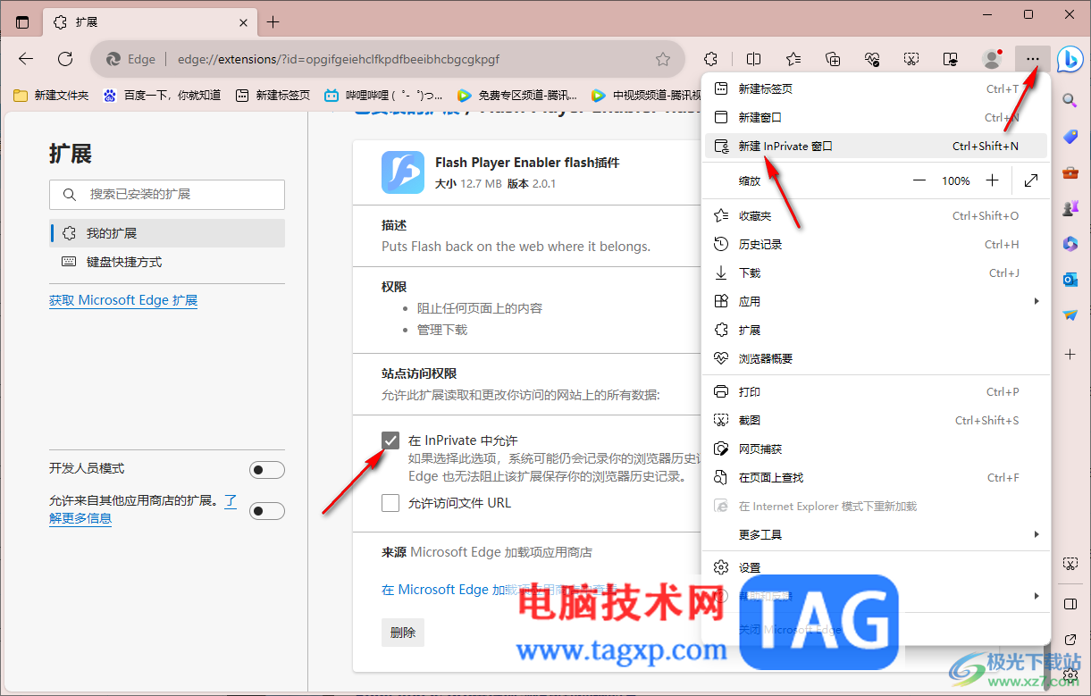Select 键盘快捷方式 in sidebar
The width and height of the screenshot is (1091, 696).
pyautogui.click(x=167, y=262)
